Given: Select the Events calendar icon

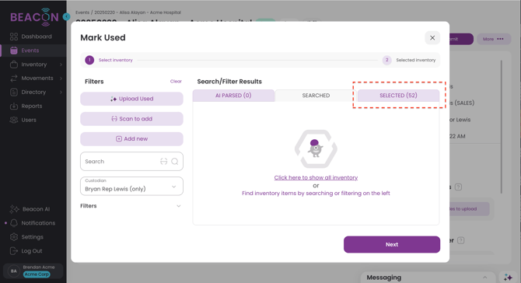Looking at the screenshot, I should point(14,51).
